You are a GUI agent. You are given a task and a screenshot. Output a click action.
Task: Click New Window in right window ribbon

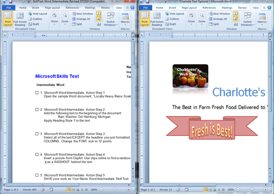click(219, 14)
